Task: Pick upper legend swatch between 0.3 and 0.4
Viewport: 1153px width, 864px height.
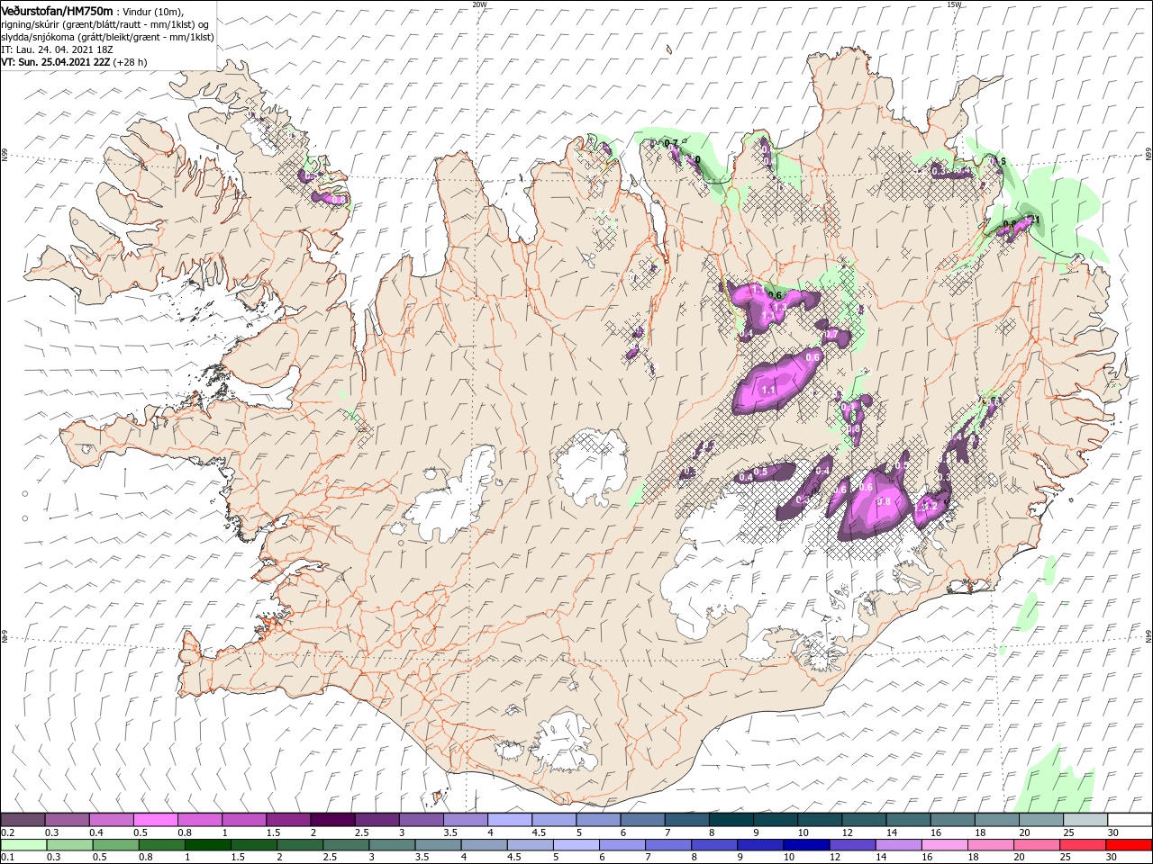Action: (67, 820)
